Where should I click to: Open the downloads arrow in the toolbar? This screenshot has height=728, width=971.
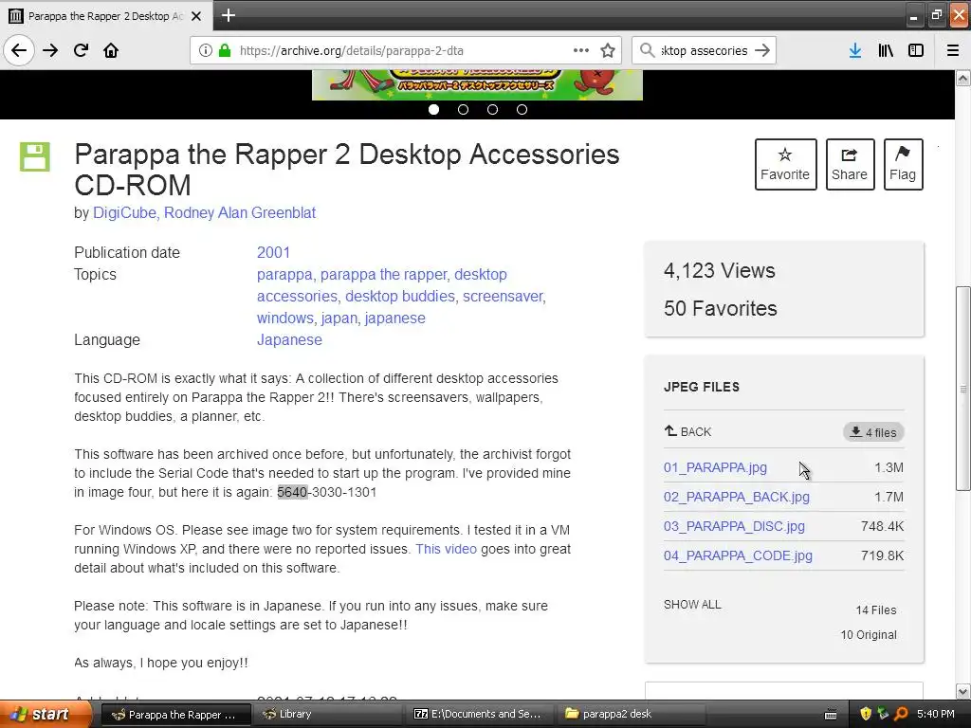pos(855,50)
